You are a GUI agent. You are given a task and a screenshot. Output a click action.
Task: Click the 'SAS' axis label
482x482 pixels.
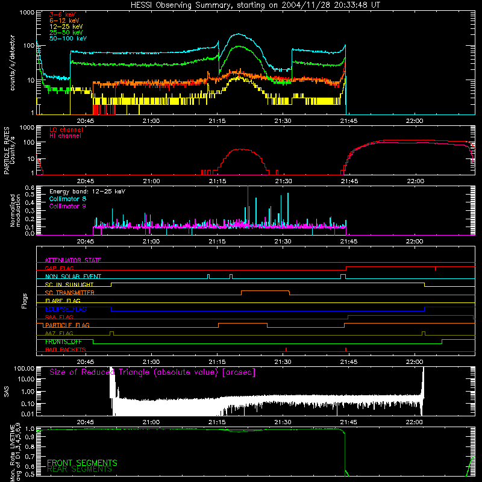coord(7,392)
